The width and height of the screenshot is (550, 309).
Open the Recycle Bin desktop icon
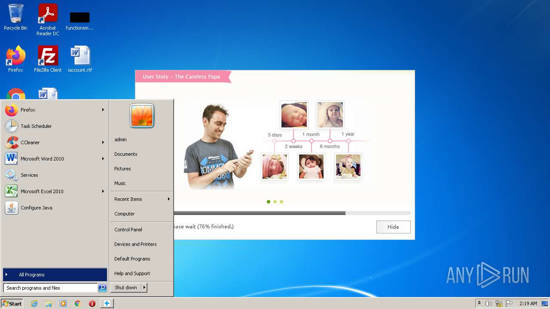[x=15, y=17]
